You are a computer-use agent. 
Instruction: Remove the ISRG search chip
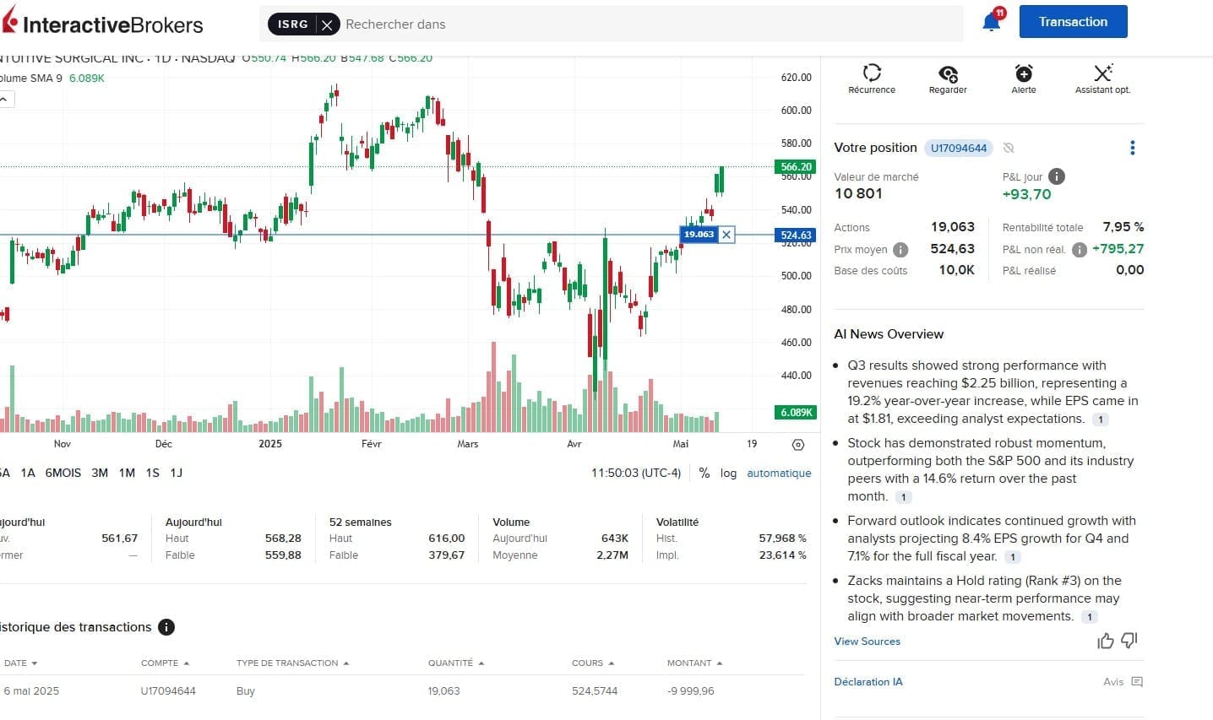coord(328,24)
